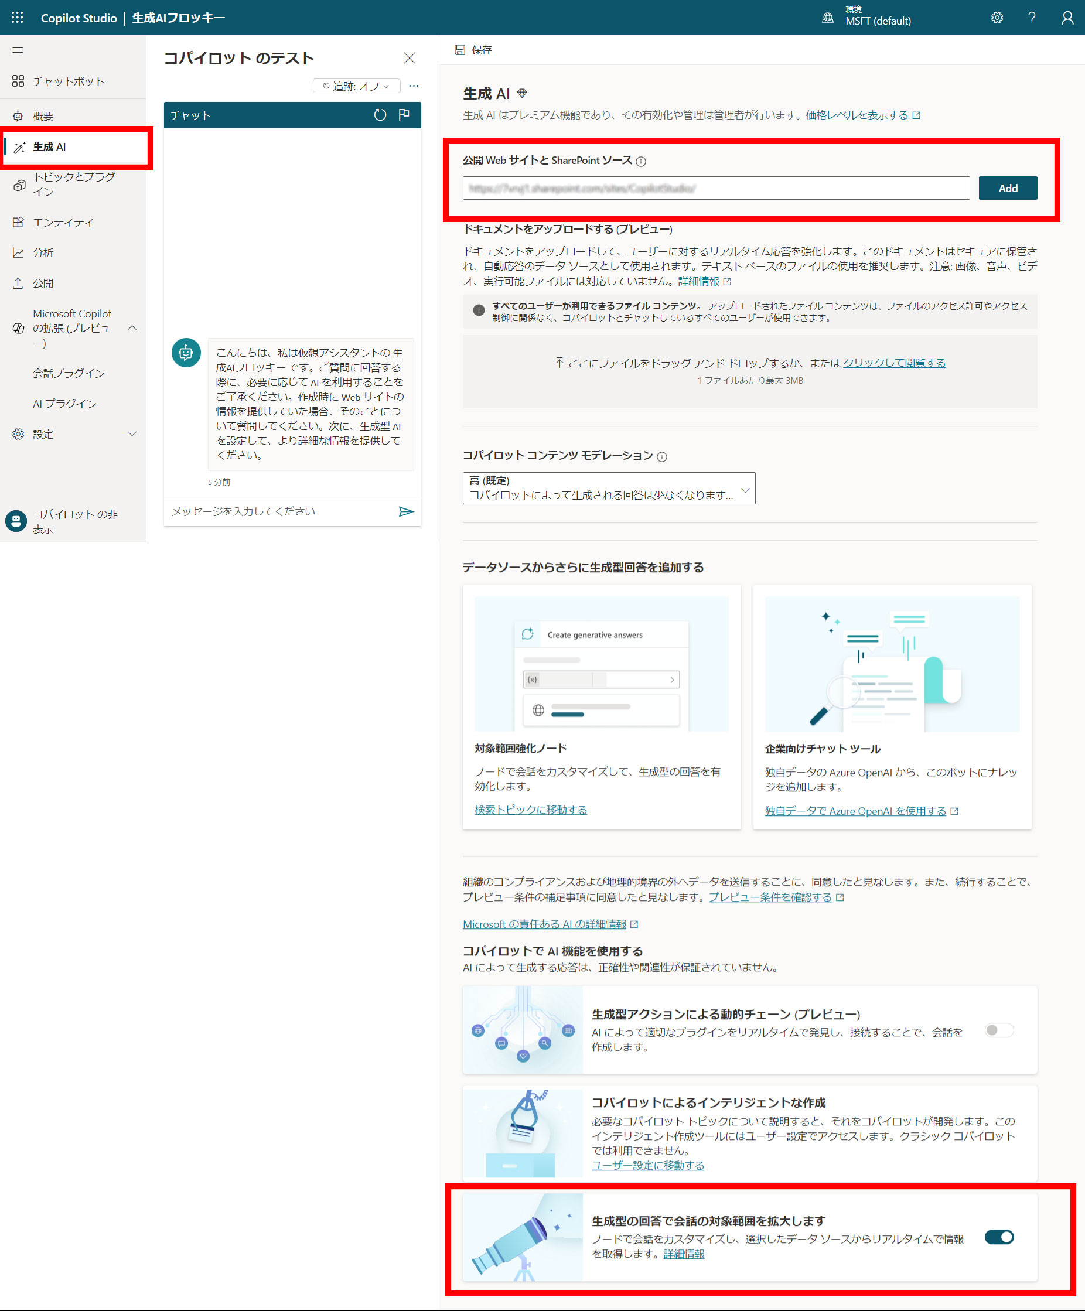Open 詳細情報 link in conversation scope card
Screen dimensions: 1085x1311
pos(684,1254)
